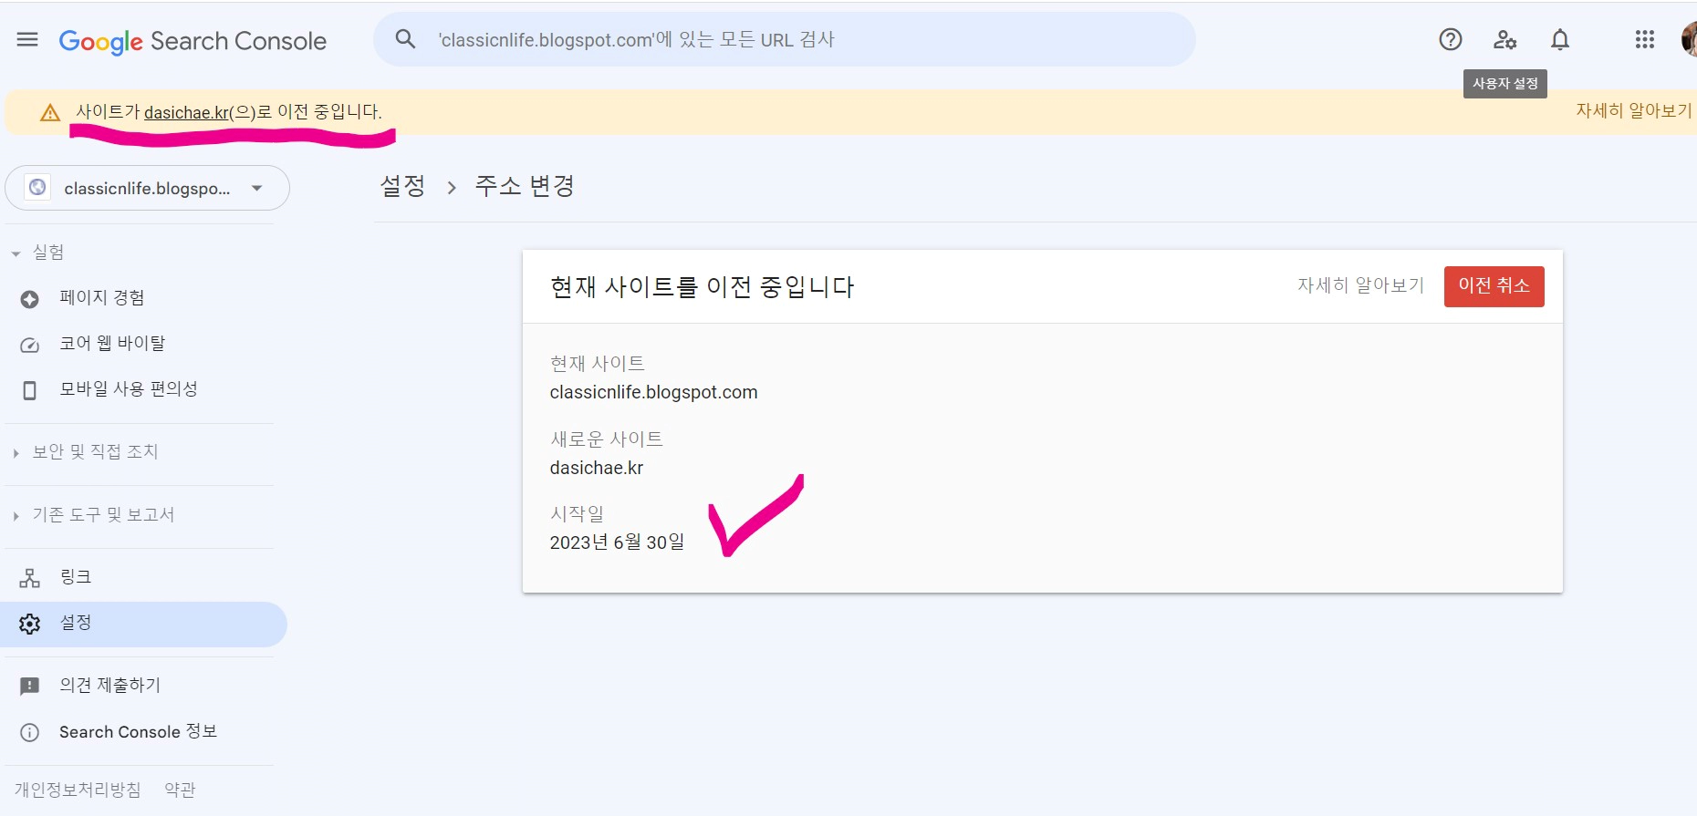1697x816 pixels.
Task: Open Search Console 정보
Action: pos(144,732)
